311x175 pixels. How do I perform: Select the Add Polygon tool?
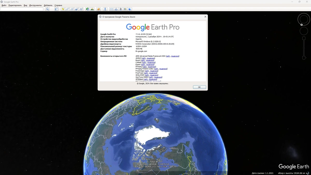click(67, 9)
